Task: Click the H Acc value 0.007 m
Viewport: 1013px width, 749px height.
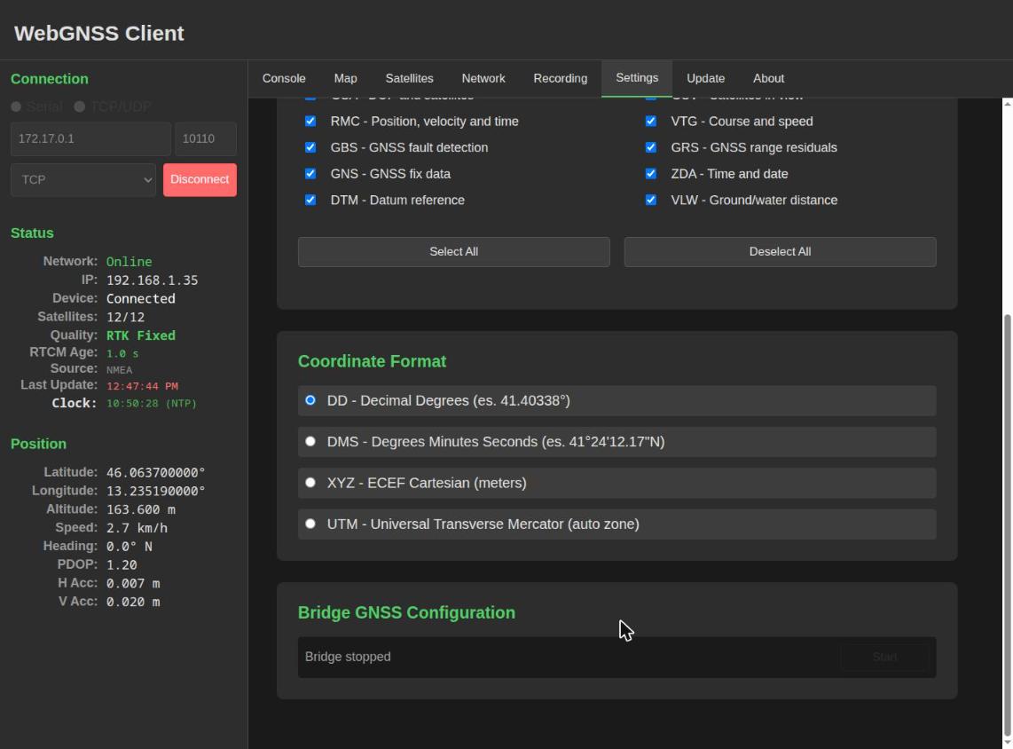Action: click(x=133, y=584)
